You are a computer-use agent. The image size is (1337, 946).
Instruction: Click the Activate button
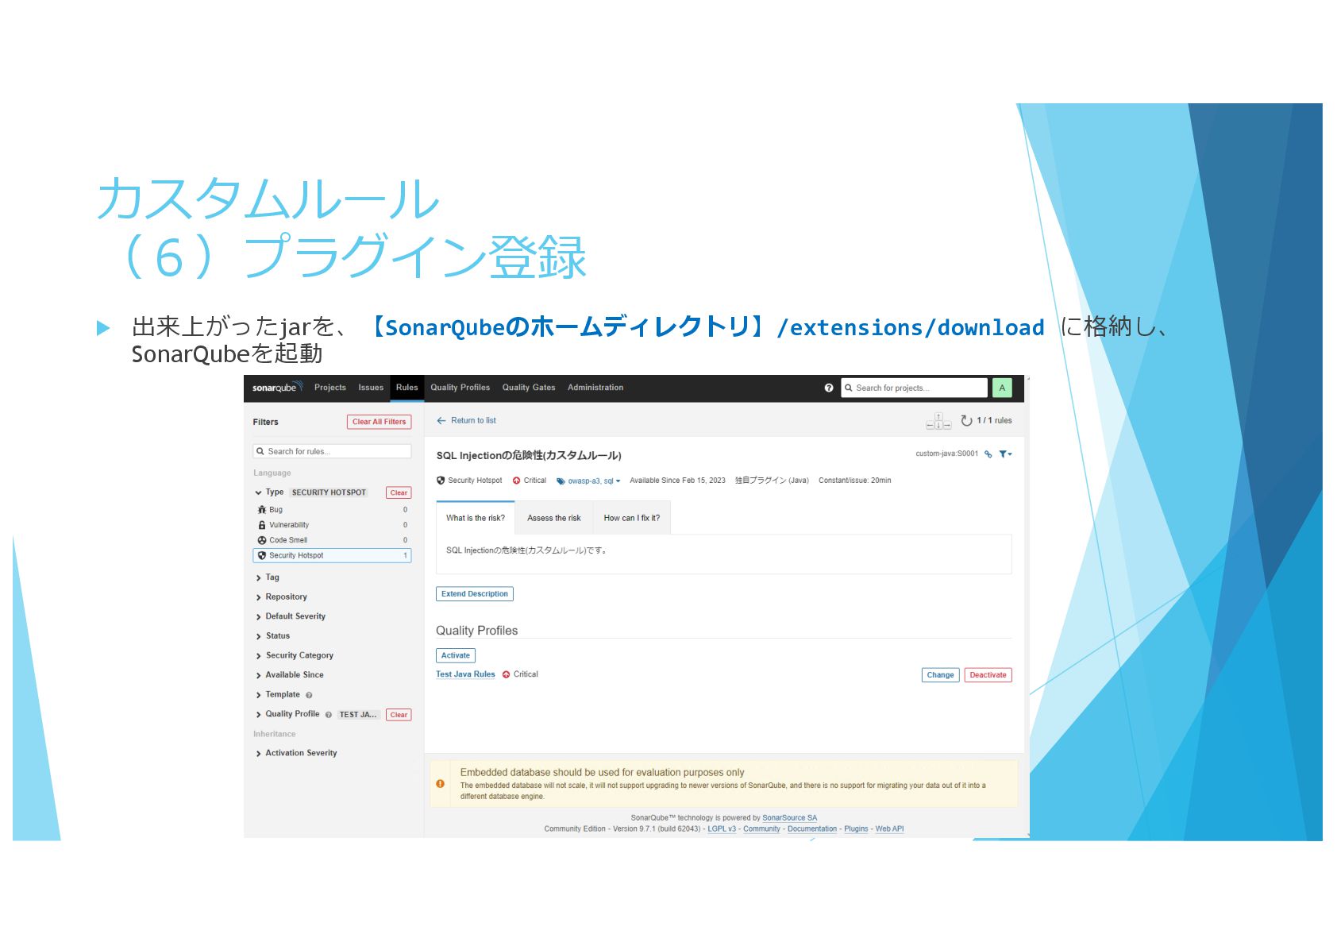(456, 656)
